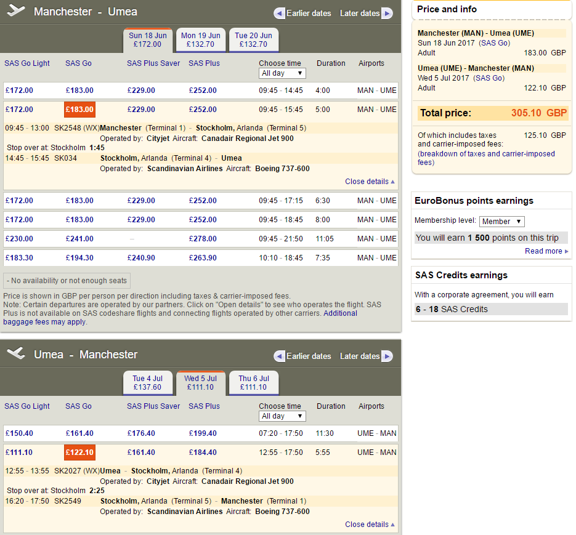Choose £172.00 fare for 09:45 - 15:45 flight

[x=19, y=110]
